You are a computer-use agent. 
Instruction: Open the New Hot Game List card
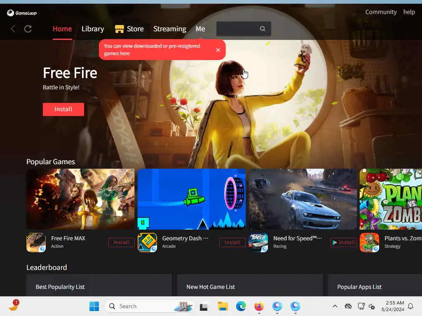point(250,286)
